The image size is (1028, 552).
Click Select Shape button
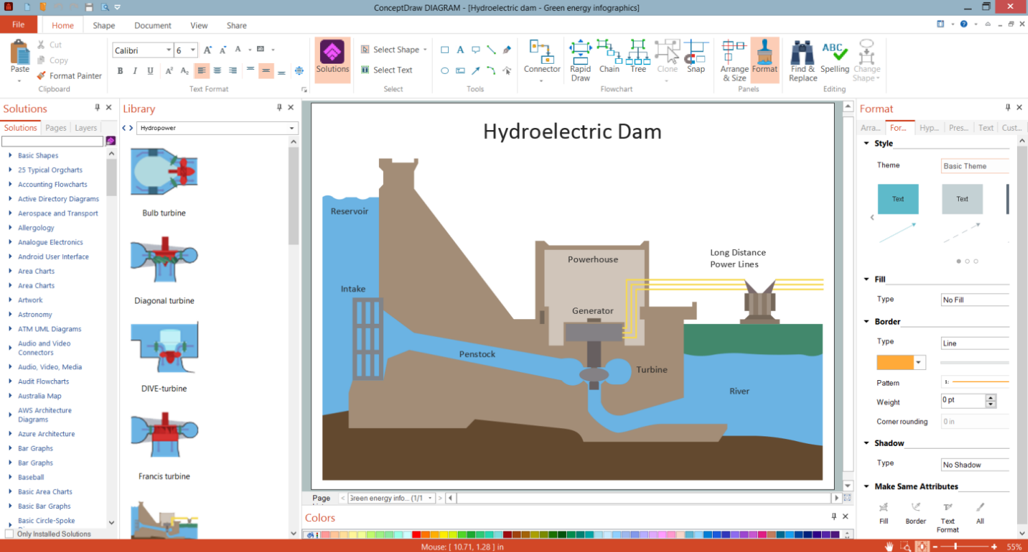pyautogui.click(x=393, y=50)
